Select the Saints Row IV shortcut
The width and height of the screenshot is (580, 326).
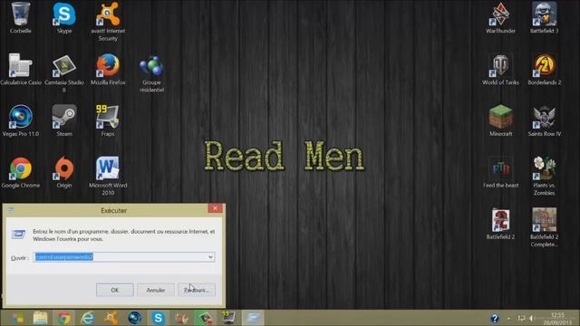[x=544, y=120]
